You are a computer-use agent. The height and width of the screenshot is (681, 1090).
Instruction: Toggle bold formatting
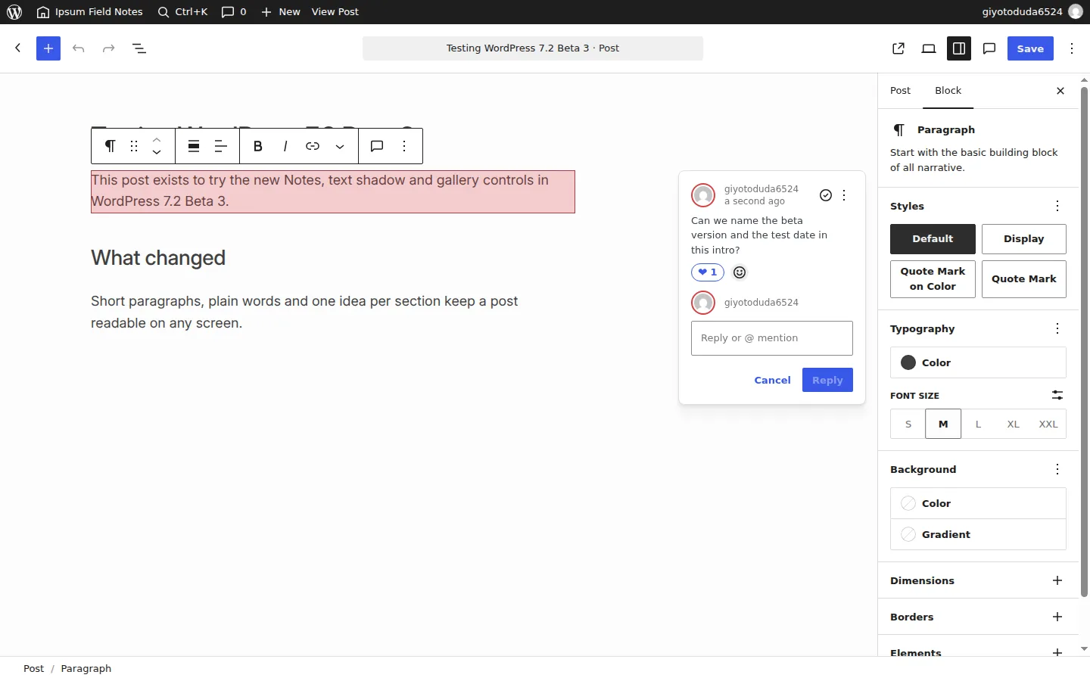click(x=258, y=146)
